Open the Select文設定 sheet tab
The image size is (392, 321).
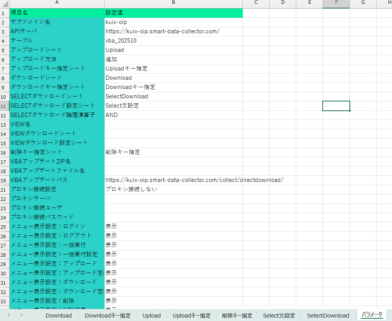pyautogui.click(x=279, y=315)
